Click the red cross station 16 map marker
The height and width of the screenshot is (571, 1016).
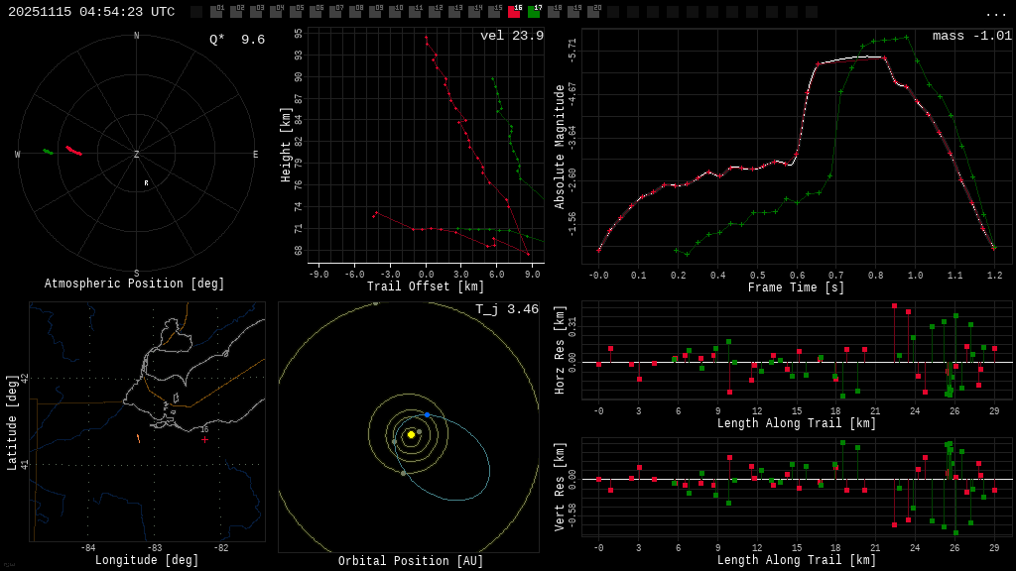204,439
